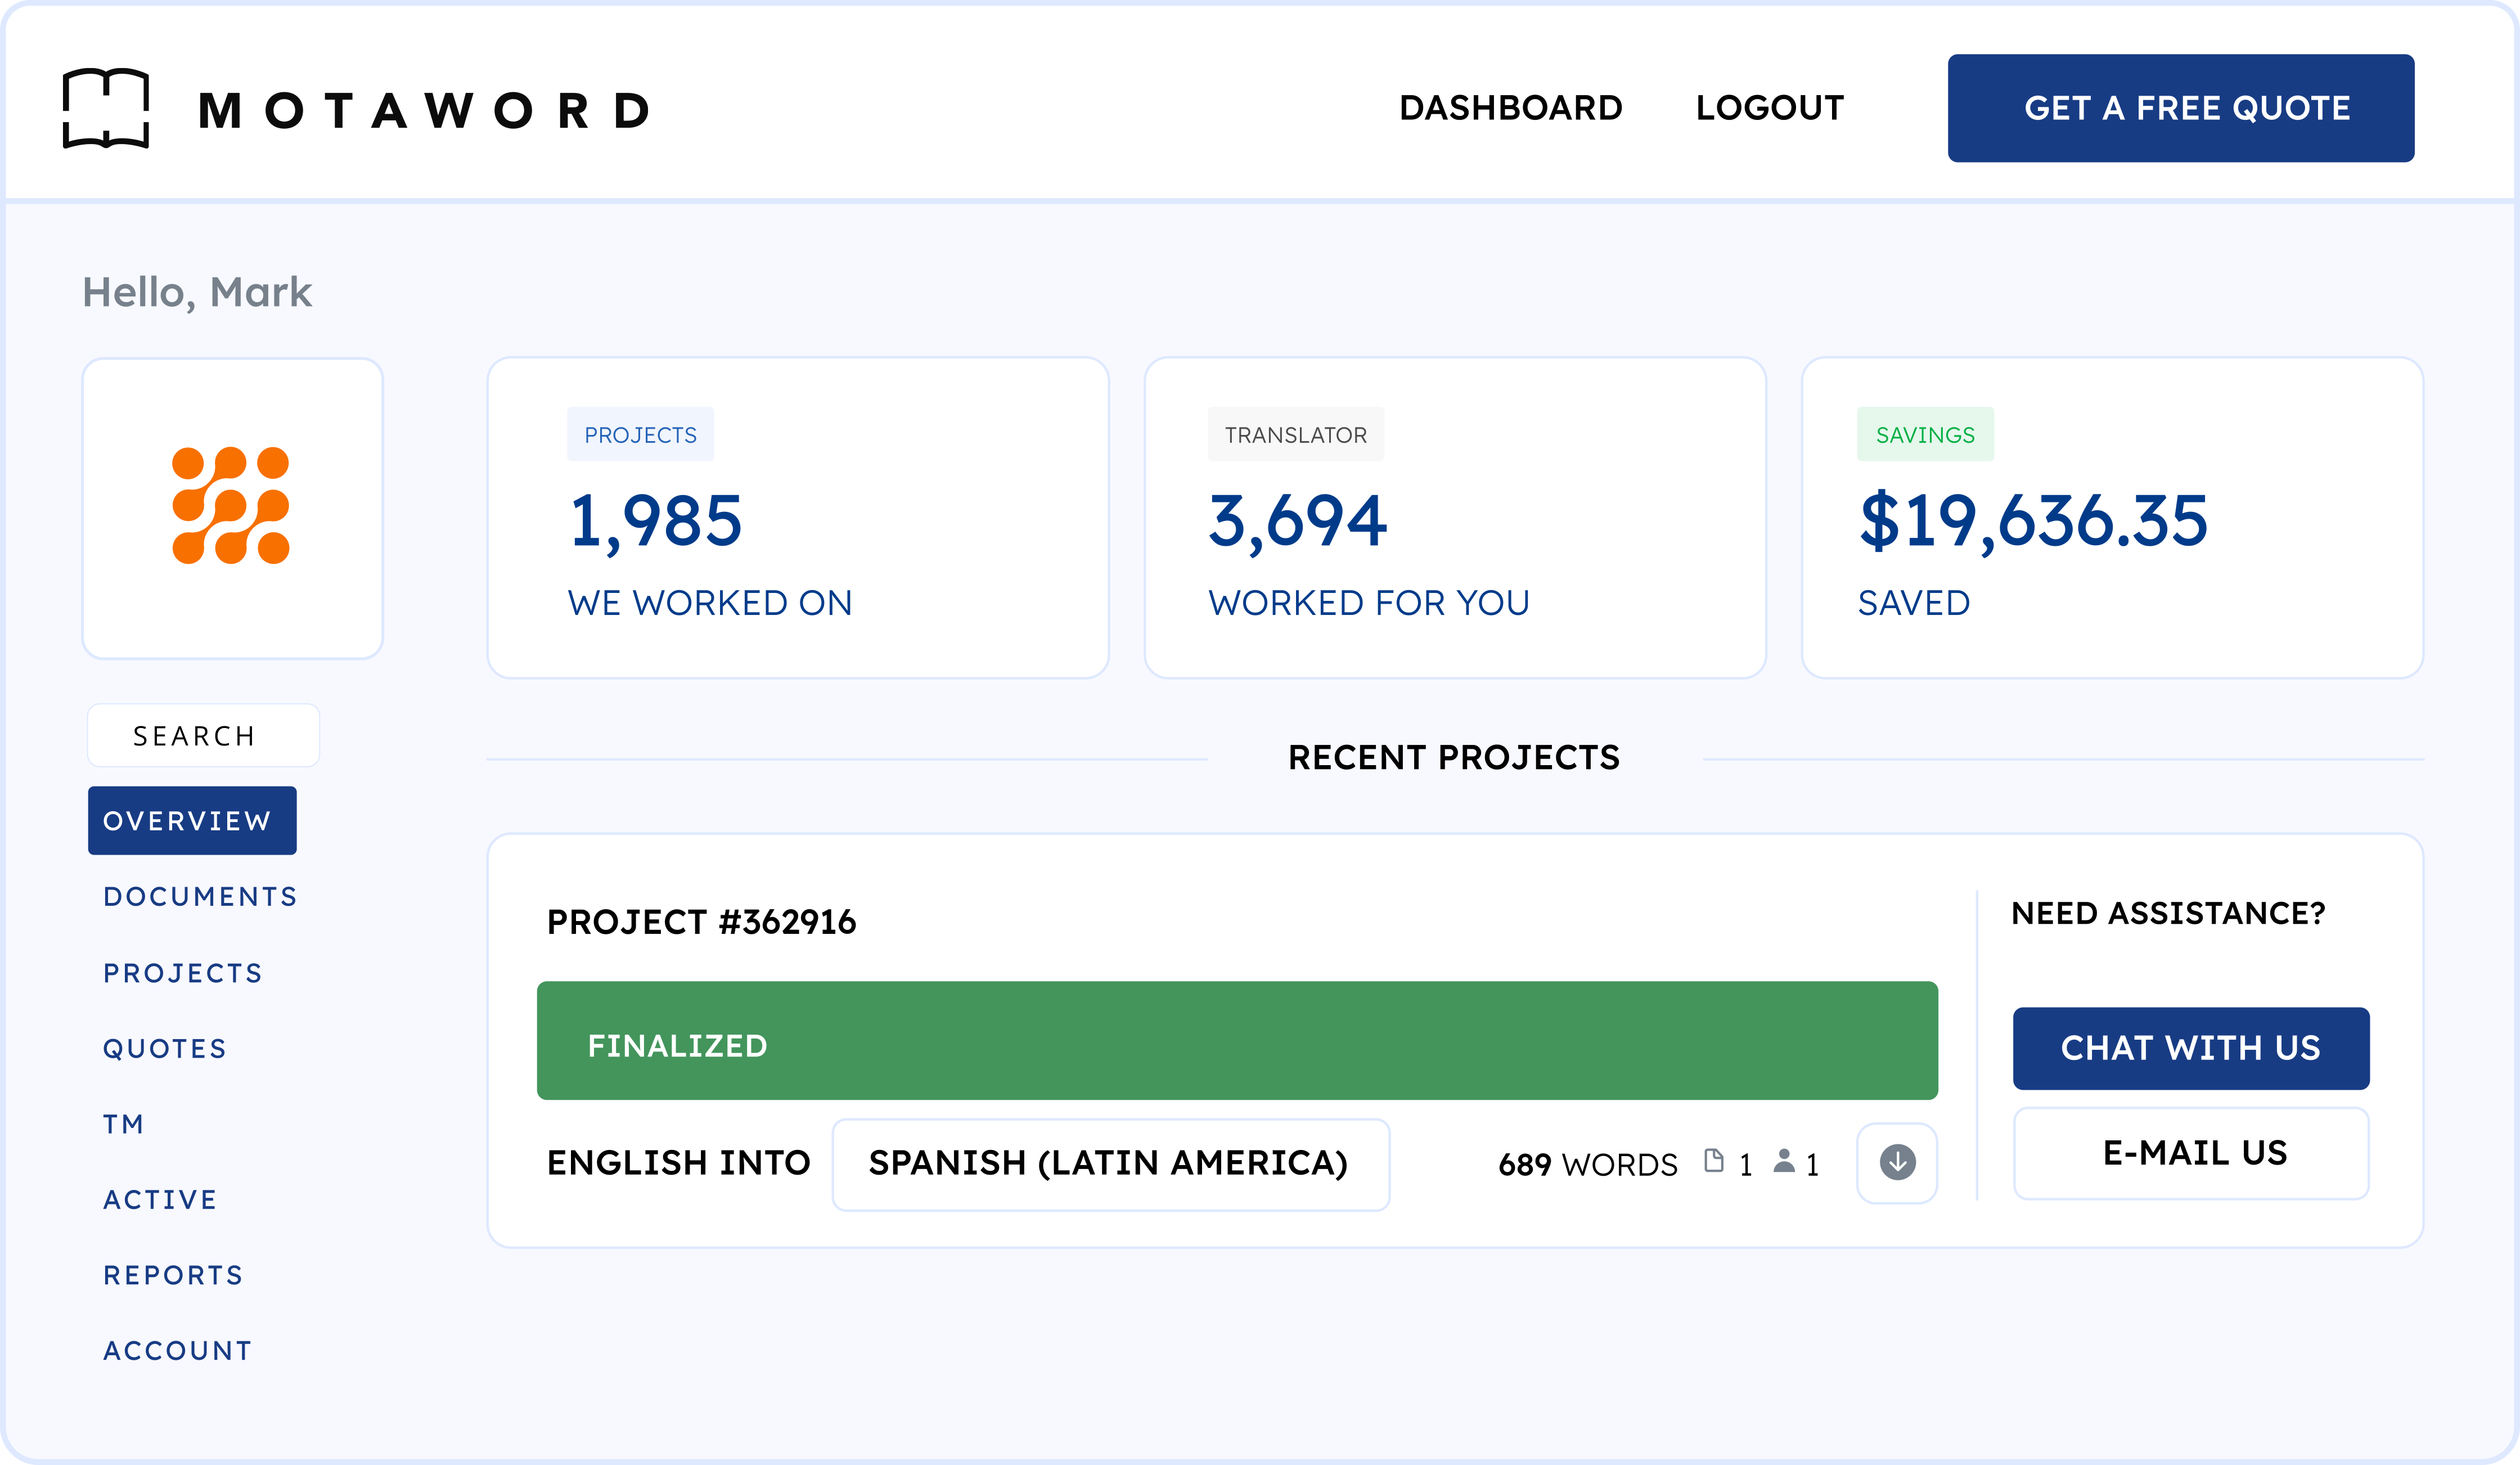2520x1465 pixels.
Task: Click the gray TRANSLATOR tag label
Action: point(1295,434)
